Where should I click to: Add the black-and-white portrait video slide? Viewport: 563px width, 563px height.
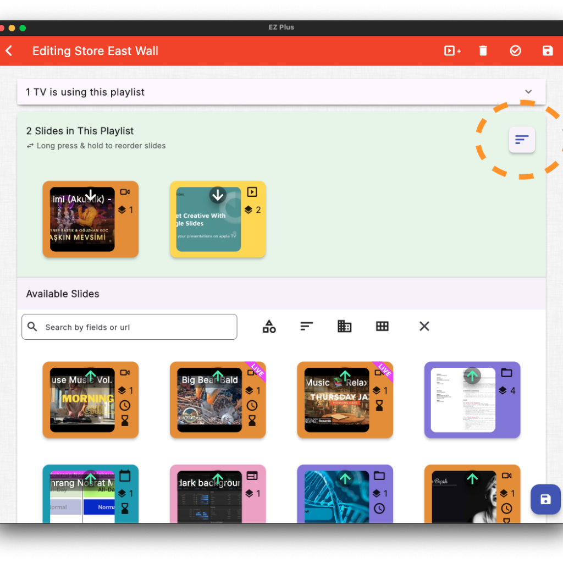(472, 479)
